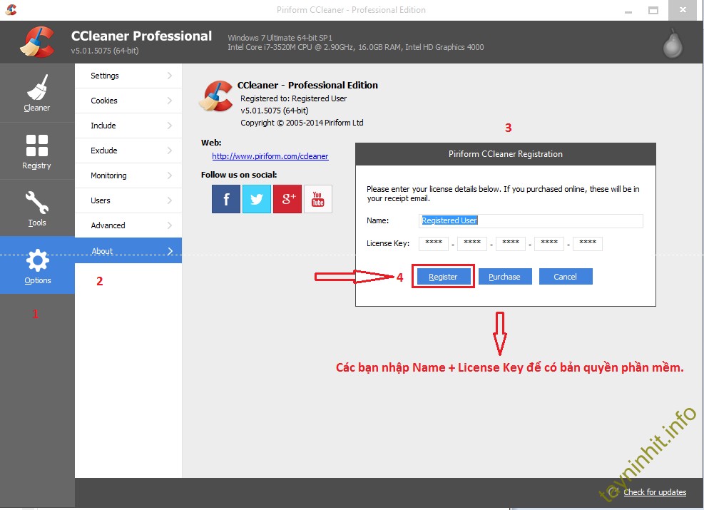Expand the Settings options chevron

[170, 76]
